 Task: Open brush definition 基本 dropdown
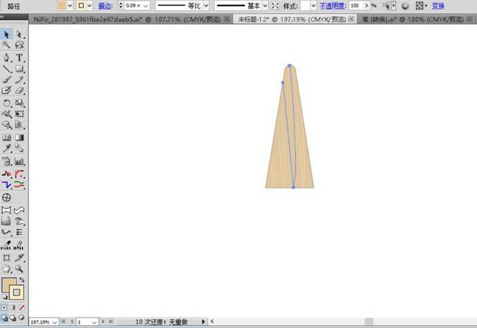[265, 5]
